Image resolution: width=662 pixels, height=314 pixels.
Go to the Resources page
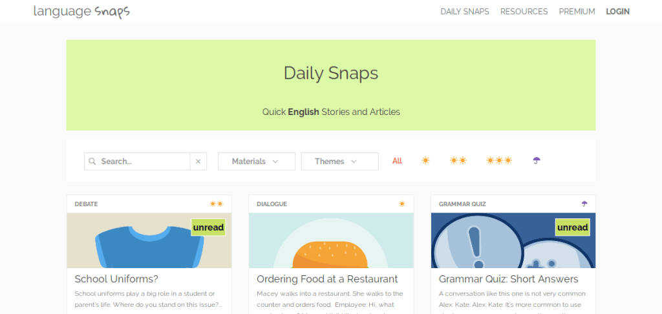click(524, 12)
